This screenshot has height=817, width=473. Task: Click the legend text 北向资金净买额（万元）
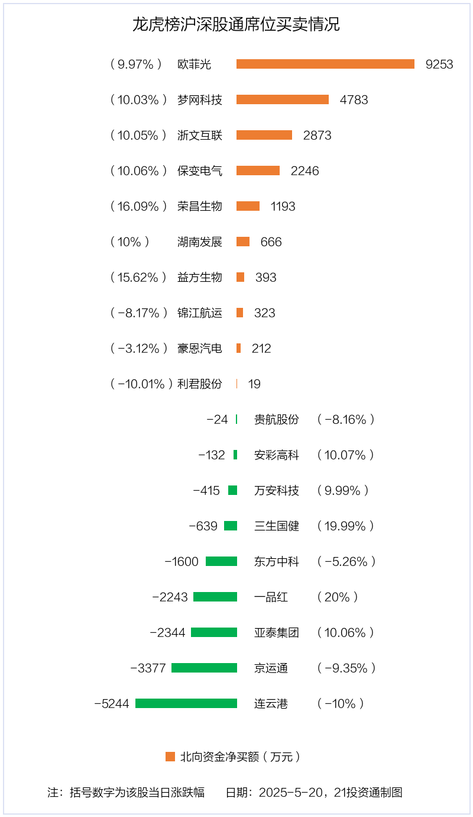pos(241,757)
